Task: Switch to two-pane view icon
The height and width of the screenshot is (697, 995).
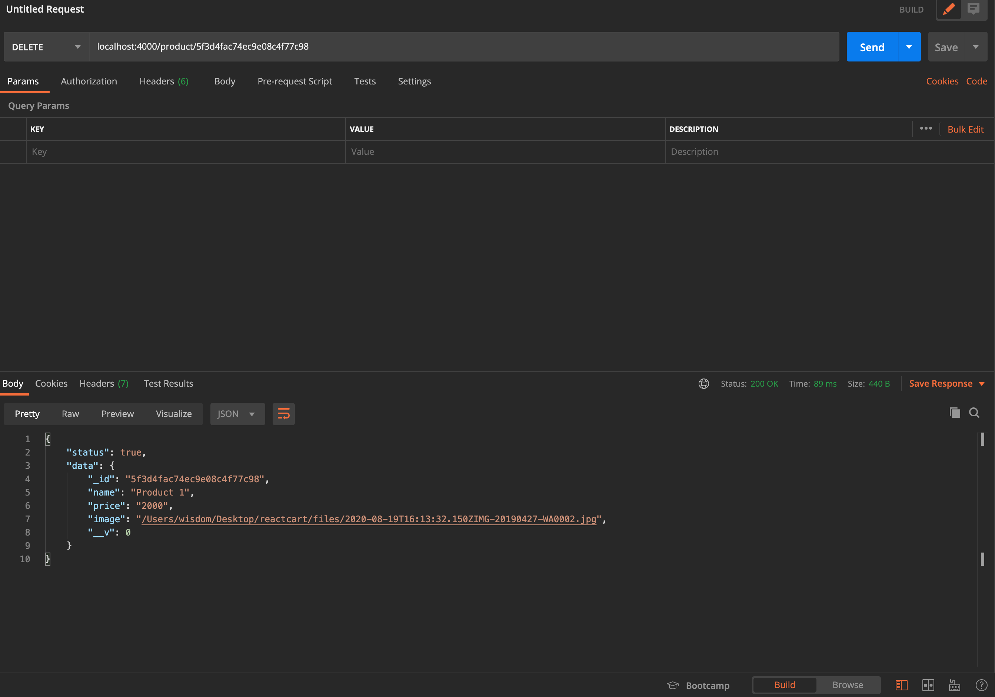Action: coord(928,685)
